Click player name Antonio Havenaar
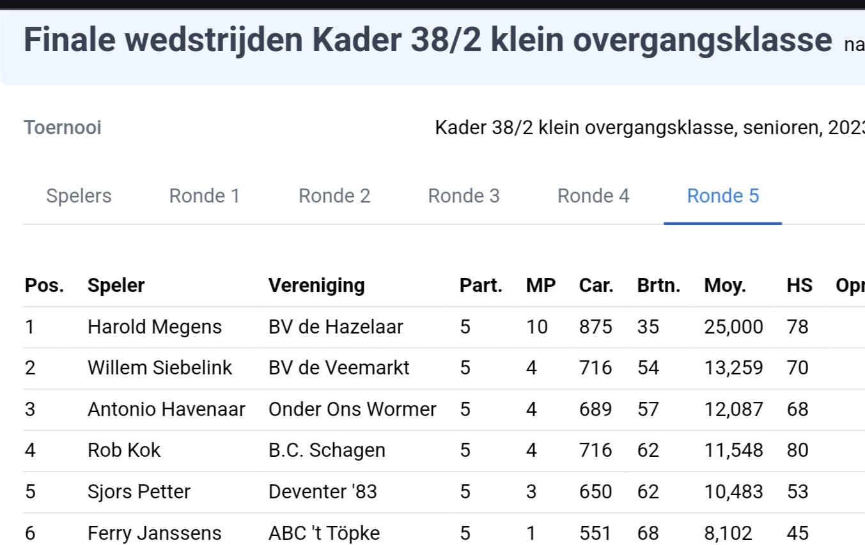The width and height of the screenshot is (865, 545). click(x=166, y=410)
